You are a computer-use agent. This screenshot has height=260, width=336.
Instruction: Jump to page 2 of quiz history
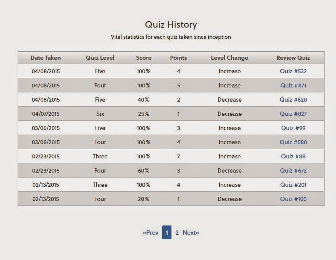pyautogui.click(x=177, y=233)
